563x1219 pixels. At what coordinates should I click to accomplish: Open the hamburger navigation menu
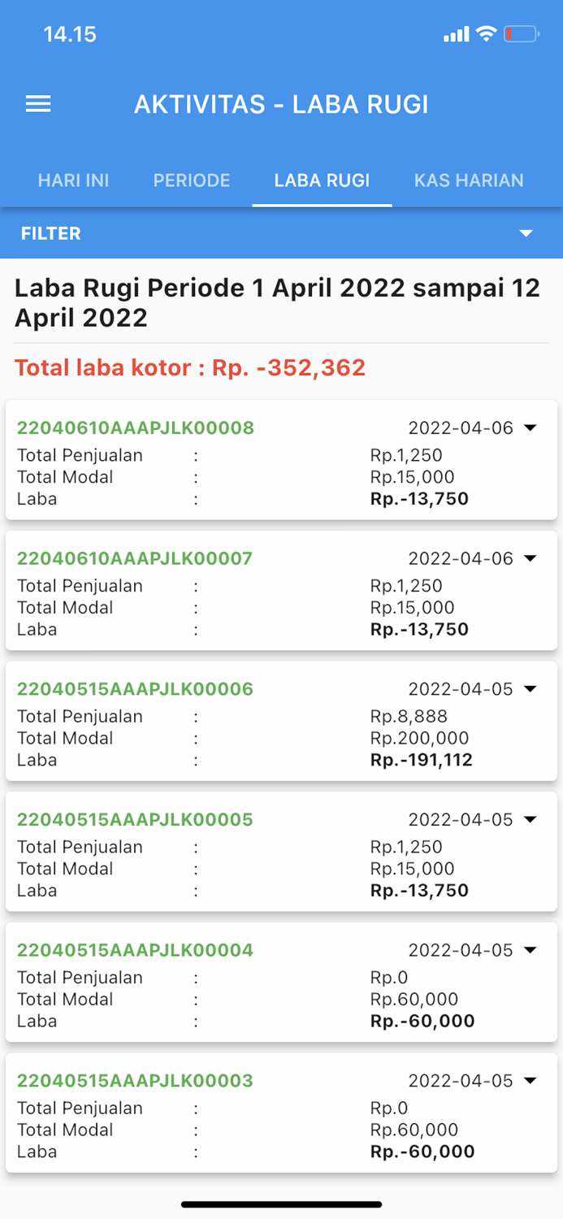pyautogui.click(x=37, y=104)
